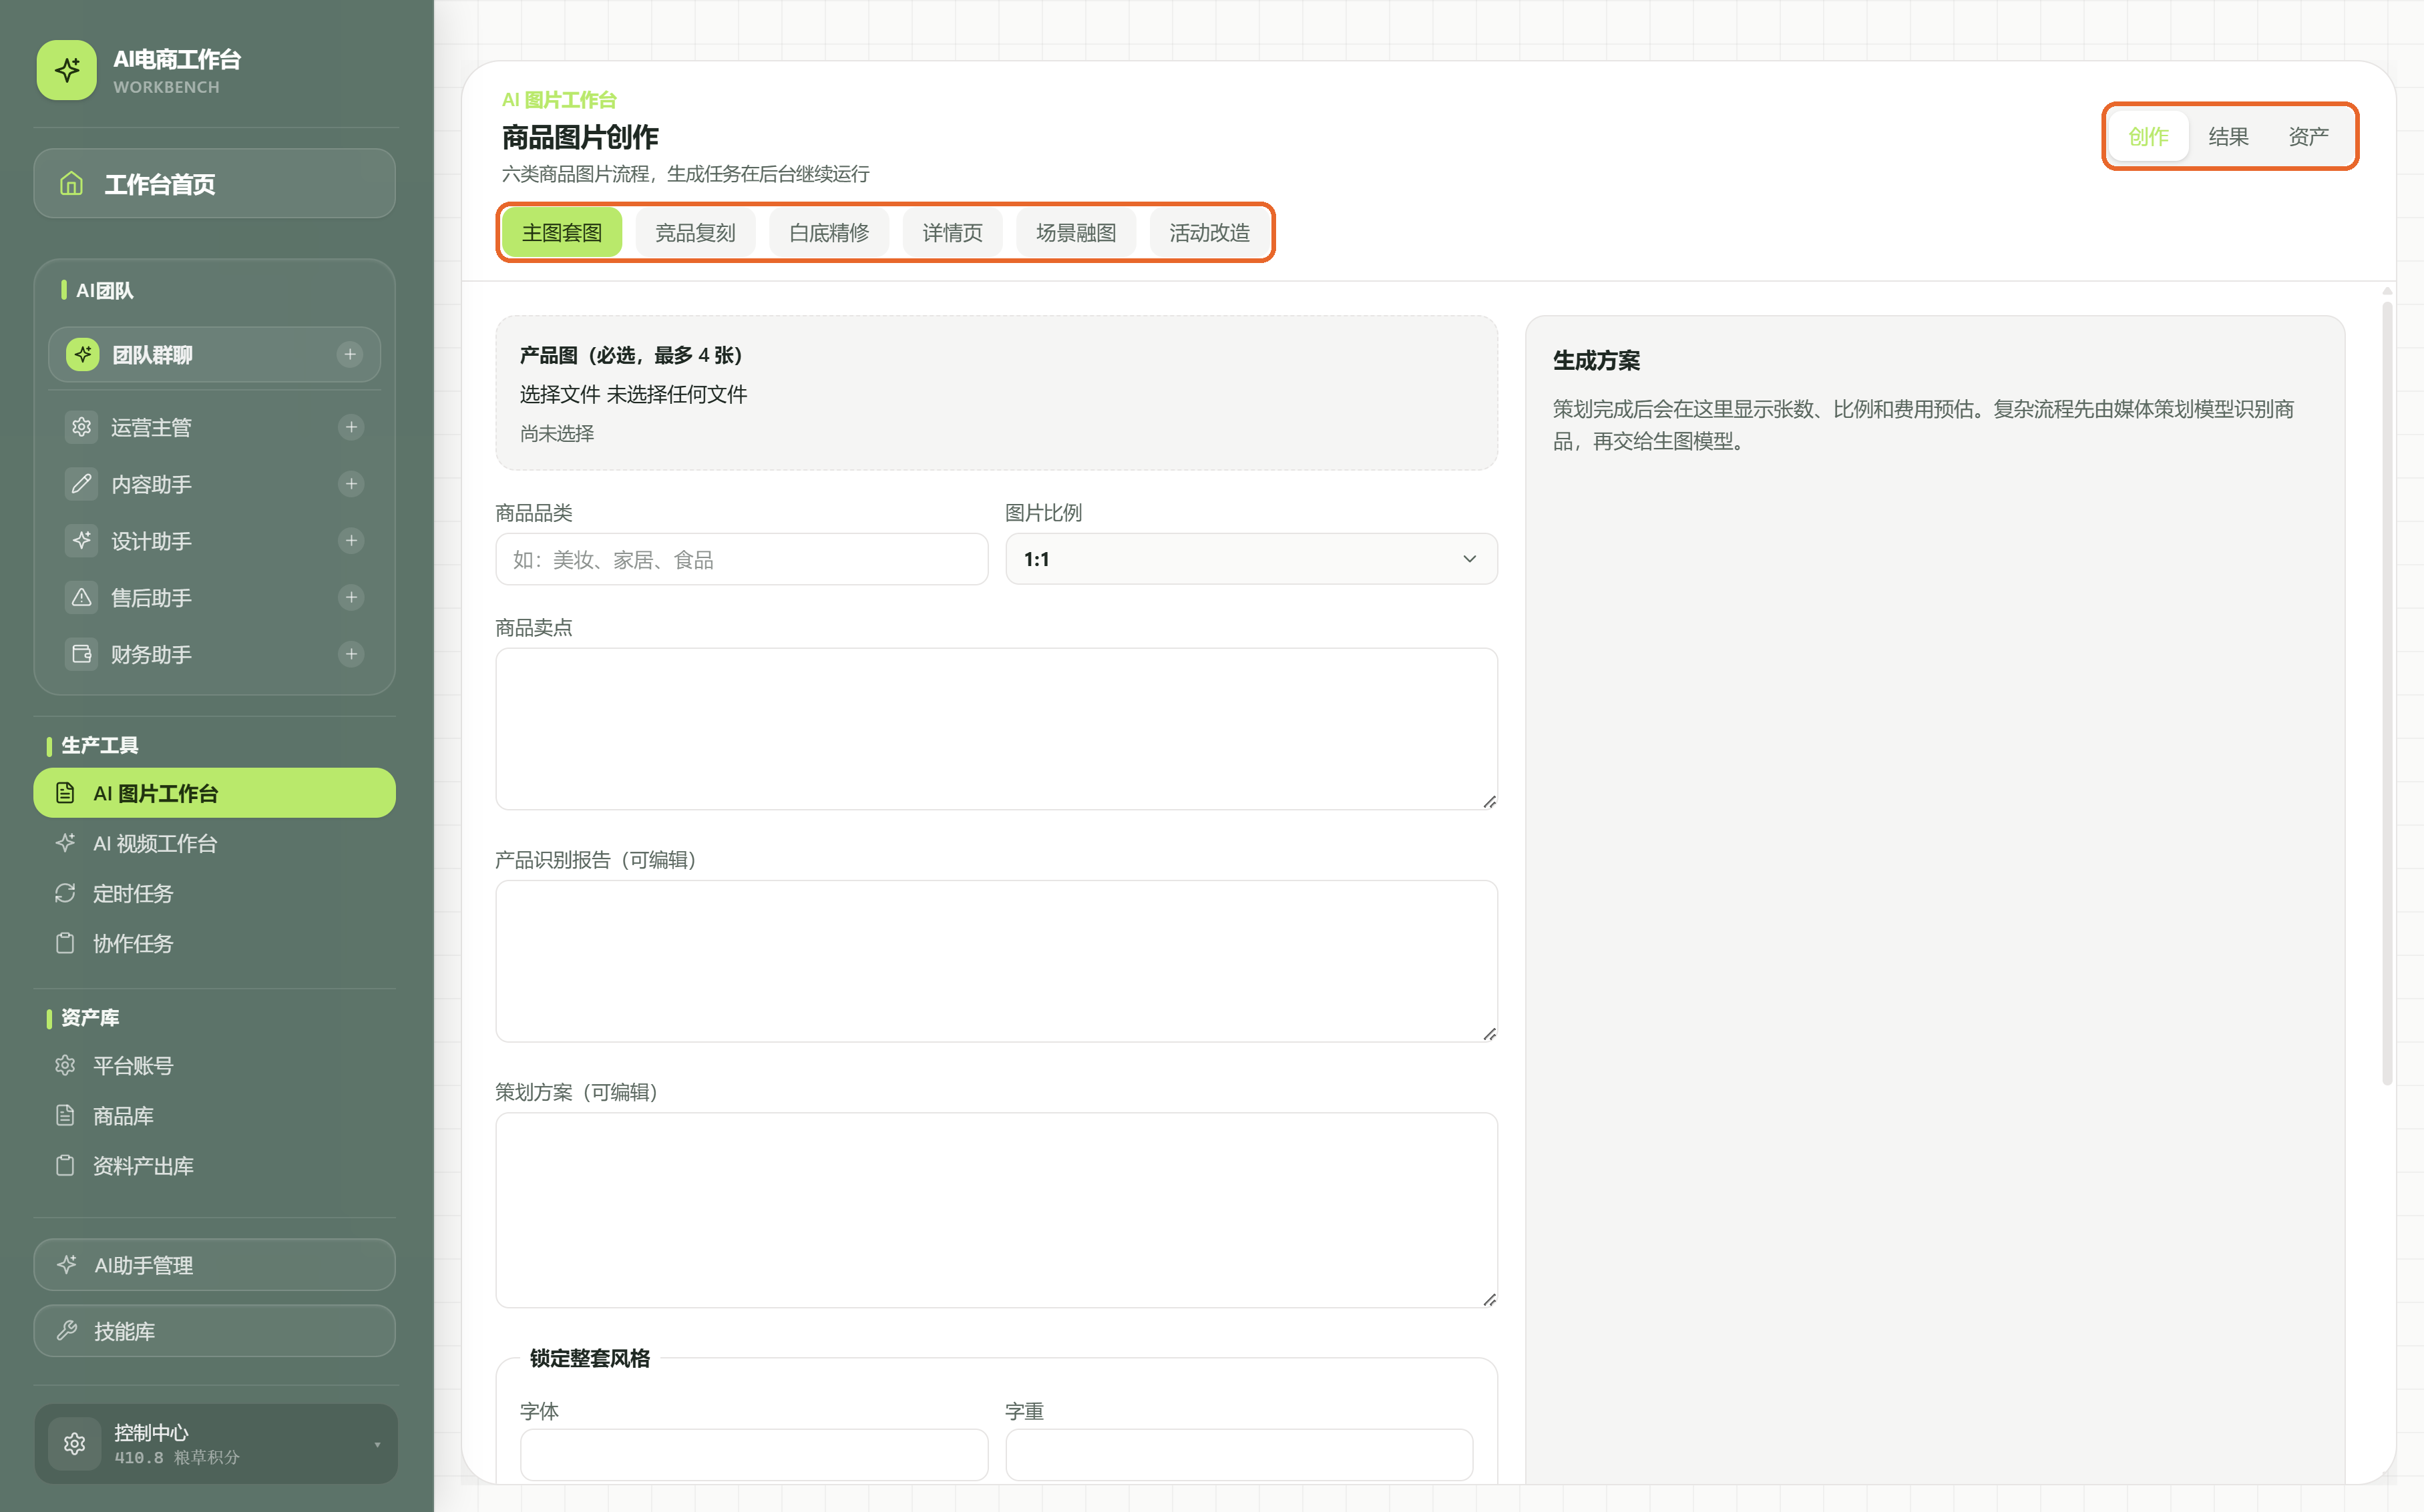Click the warning triangle icon beside 售后助手
This screenshot has height=1512, width=2424.
pos(82,598)
